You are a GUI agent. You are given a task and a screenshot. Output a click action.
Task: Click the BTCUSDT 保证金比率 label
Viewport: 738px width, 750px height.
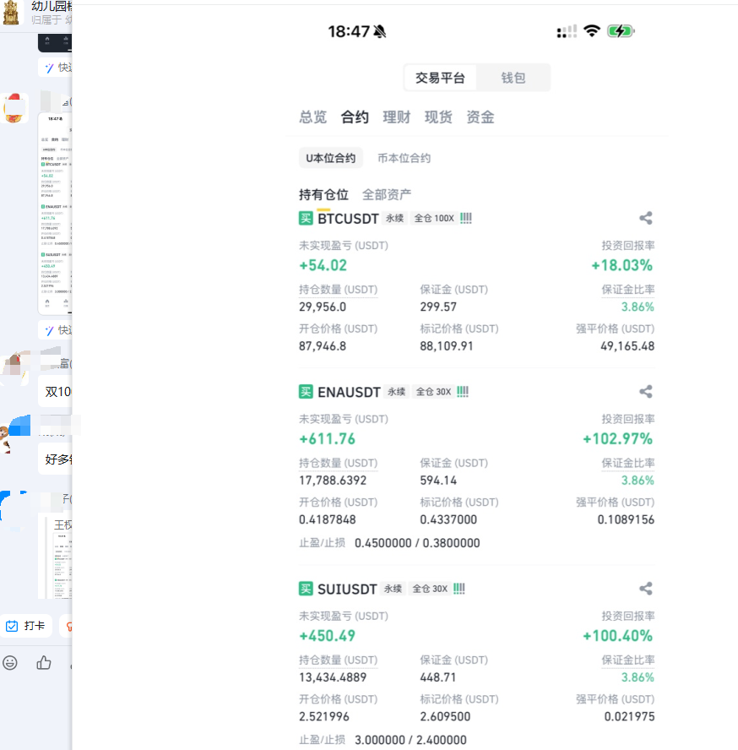coord(628,290)
